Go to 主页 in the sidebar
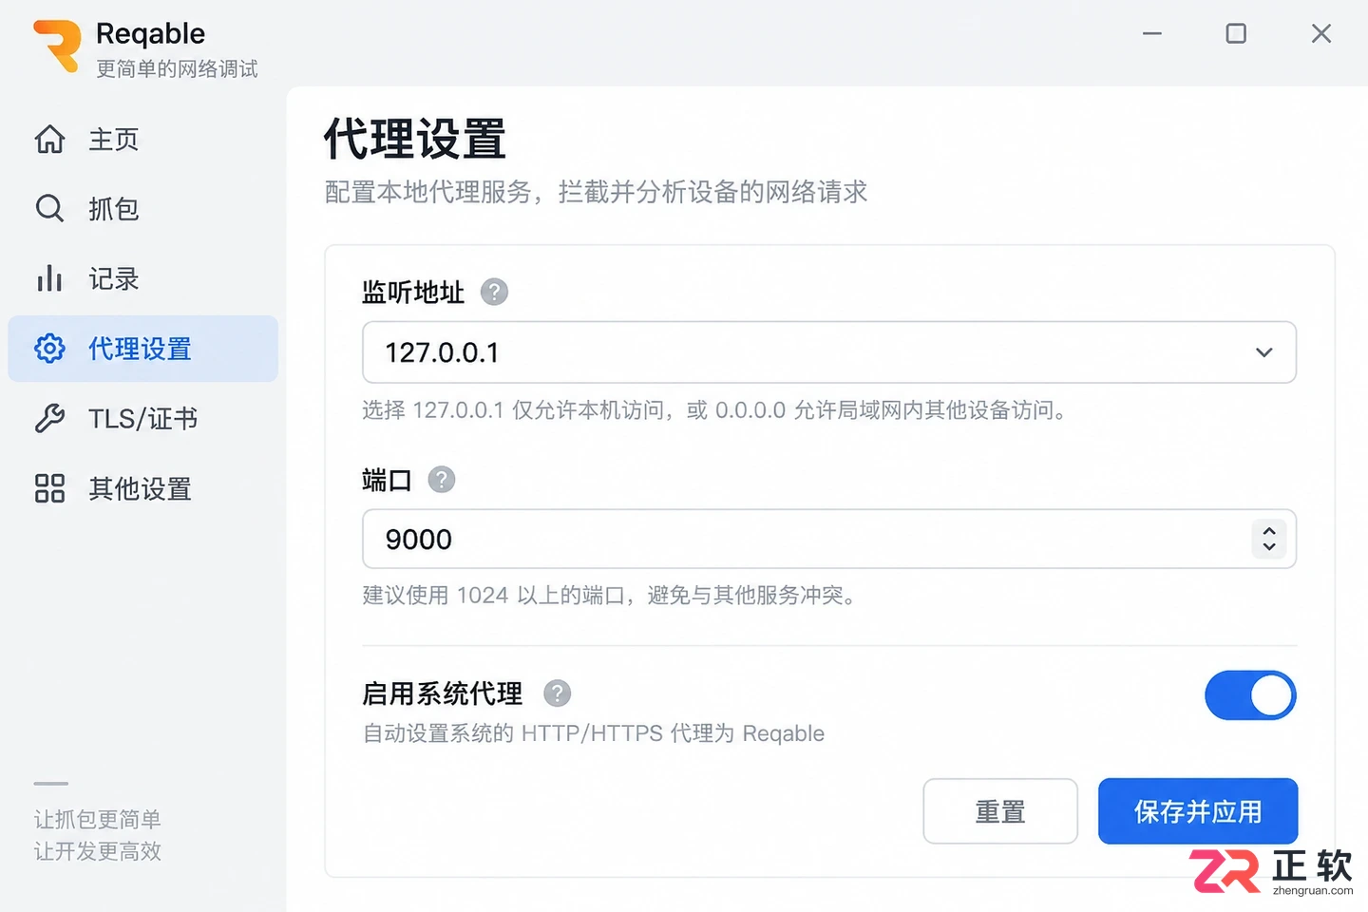Image resolution: width=1368 pixels, height=912 pixels. [x=142, y=139]
